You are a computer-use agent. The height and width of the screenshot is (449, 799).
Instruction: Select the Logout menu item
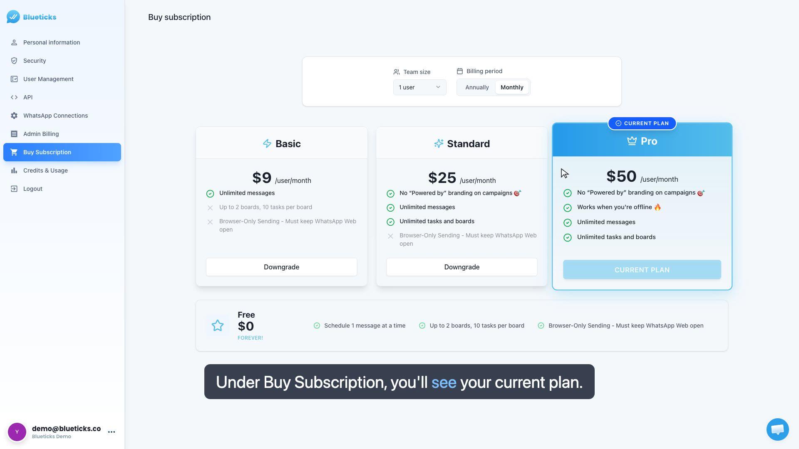pos(62,189)
